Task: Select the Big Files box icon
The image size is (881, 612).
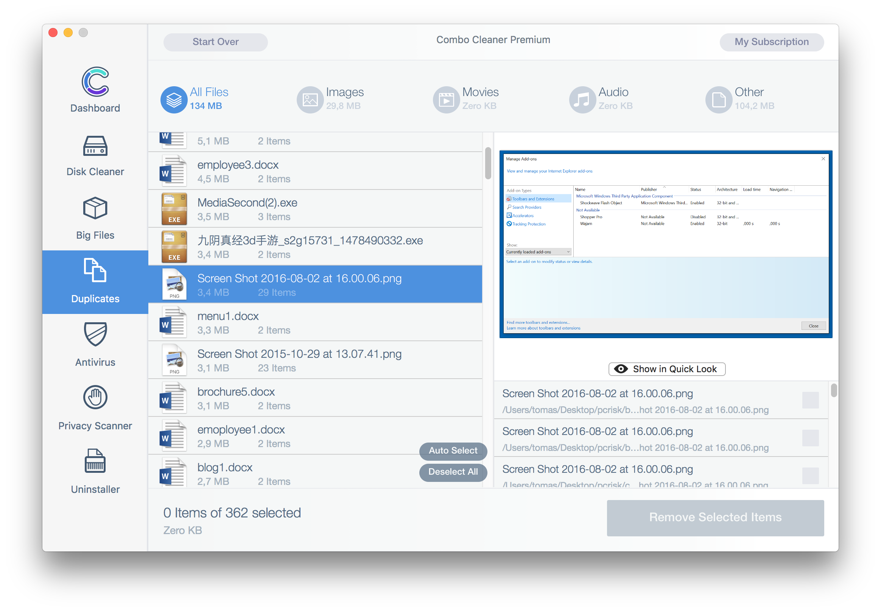Action: (x=95, y=208)
